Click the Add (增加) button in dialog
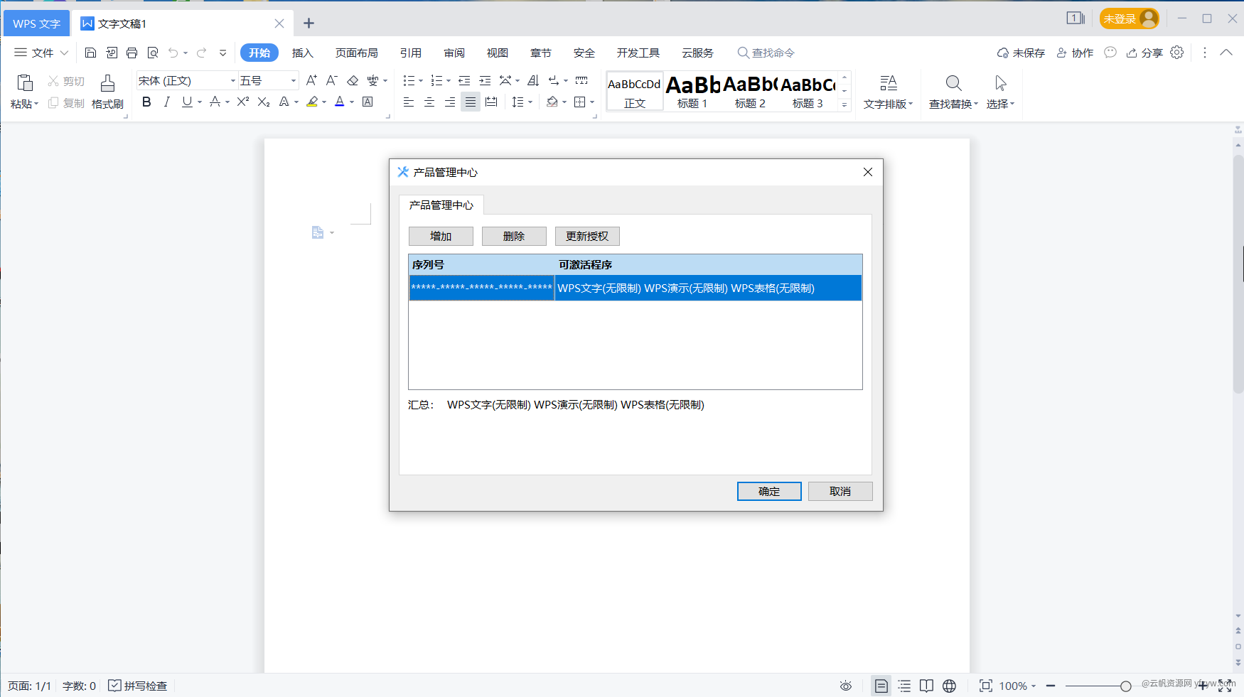 [441, 236]
